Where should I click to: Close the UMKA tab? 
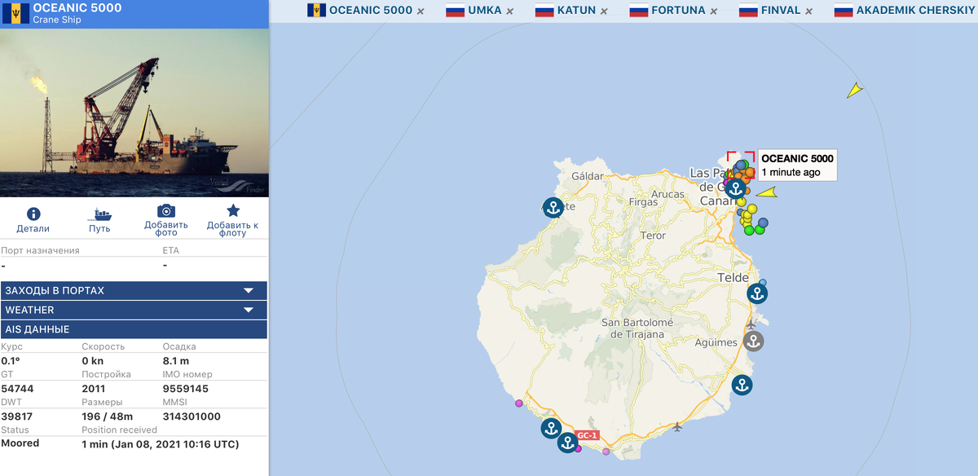[509, 11]
